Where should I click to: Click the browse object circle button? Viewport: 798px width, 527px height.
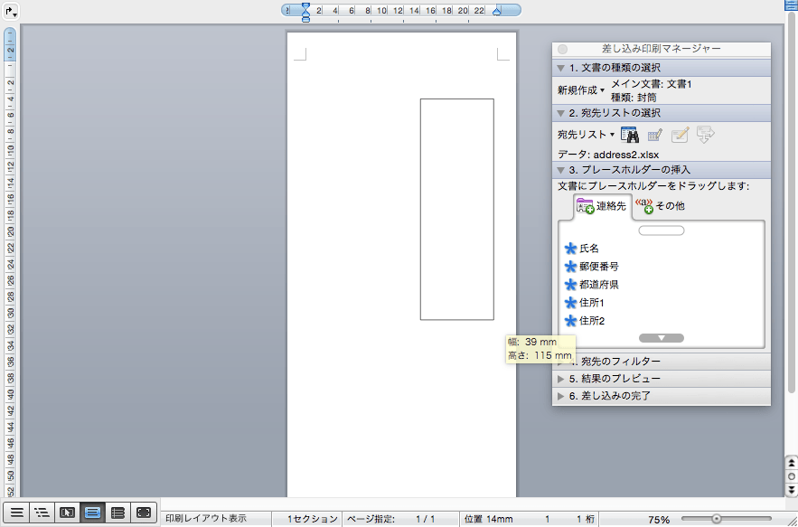pyautogui.click(x=792, y=476)
